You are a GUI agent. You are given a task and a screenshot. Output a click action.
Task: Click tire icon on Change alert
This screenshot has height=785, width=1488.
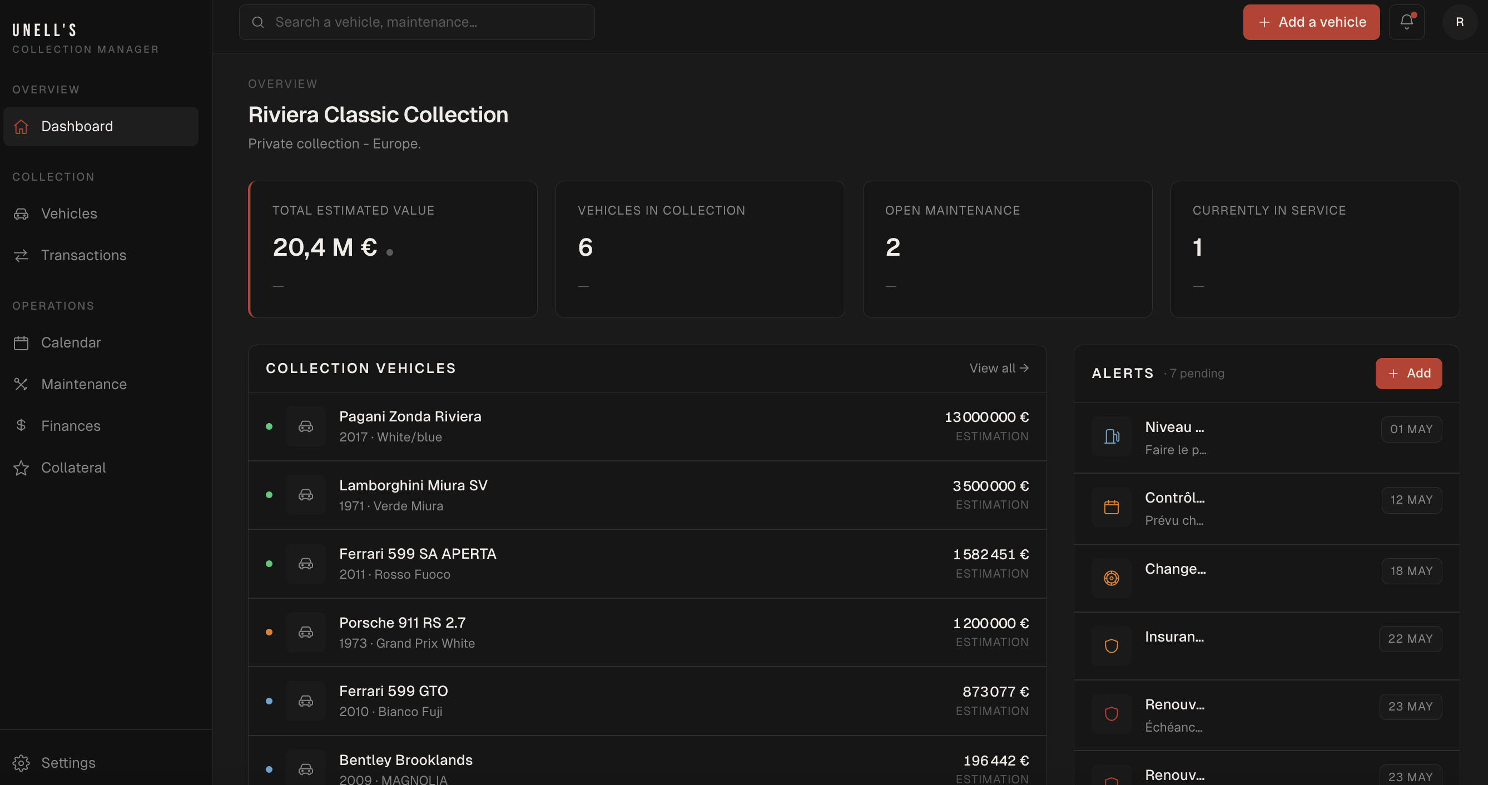point(1112,578)
